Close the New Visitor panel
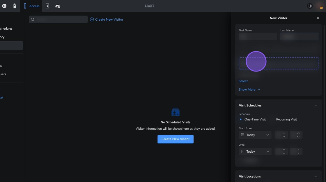This screenshot has width=326, height=182. coord(318,18)
